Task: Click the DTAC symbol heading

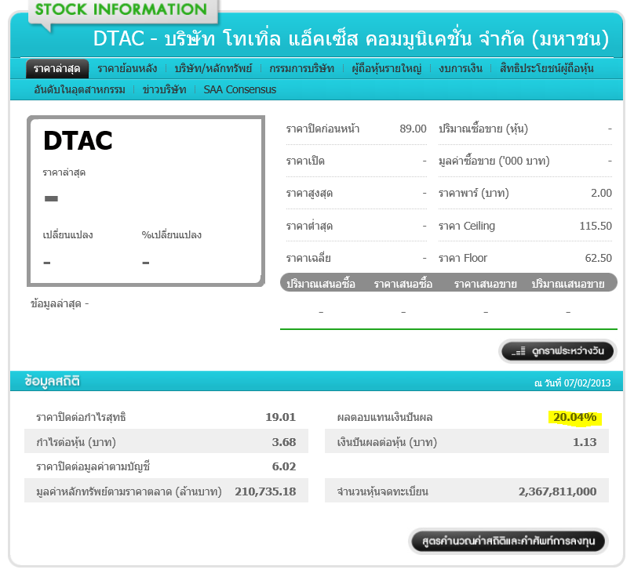Action: pyautogui.click(x=78, y=140)
